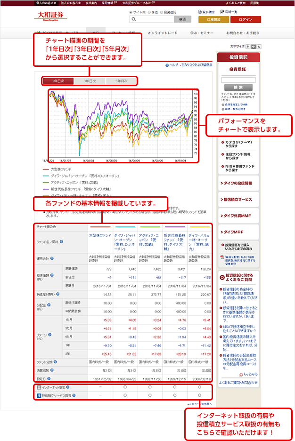The width and height of the screenshot is (295, 441).
Task: Open 法人のお客さま top menu
Action: point(71,3)
